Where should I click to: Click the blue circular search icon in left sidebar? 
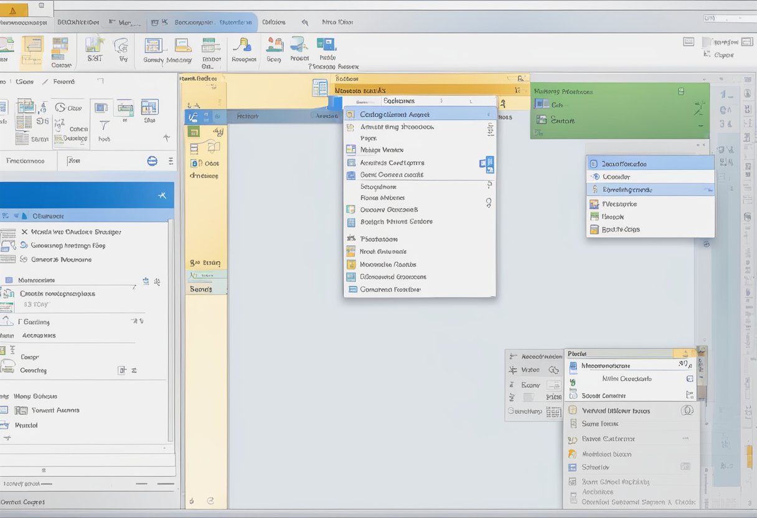point(152,161)
